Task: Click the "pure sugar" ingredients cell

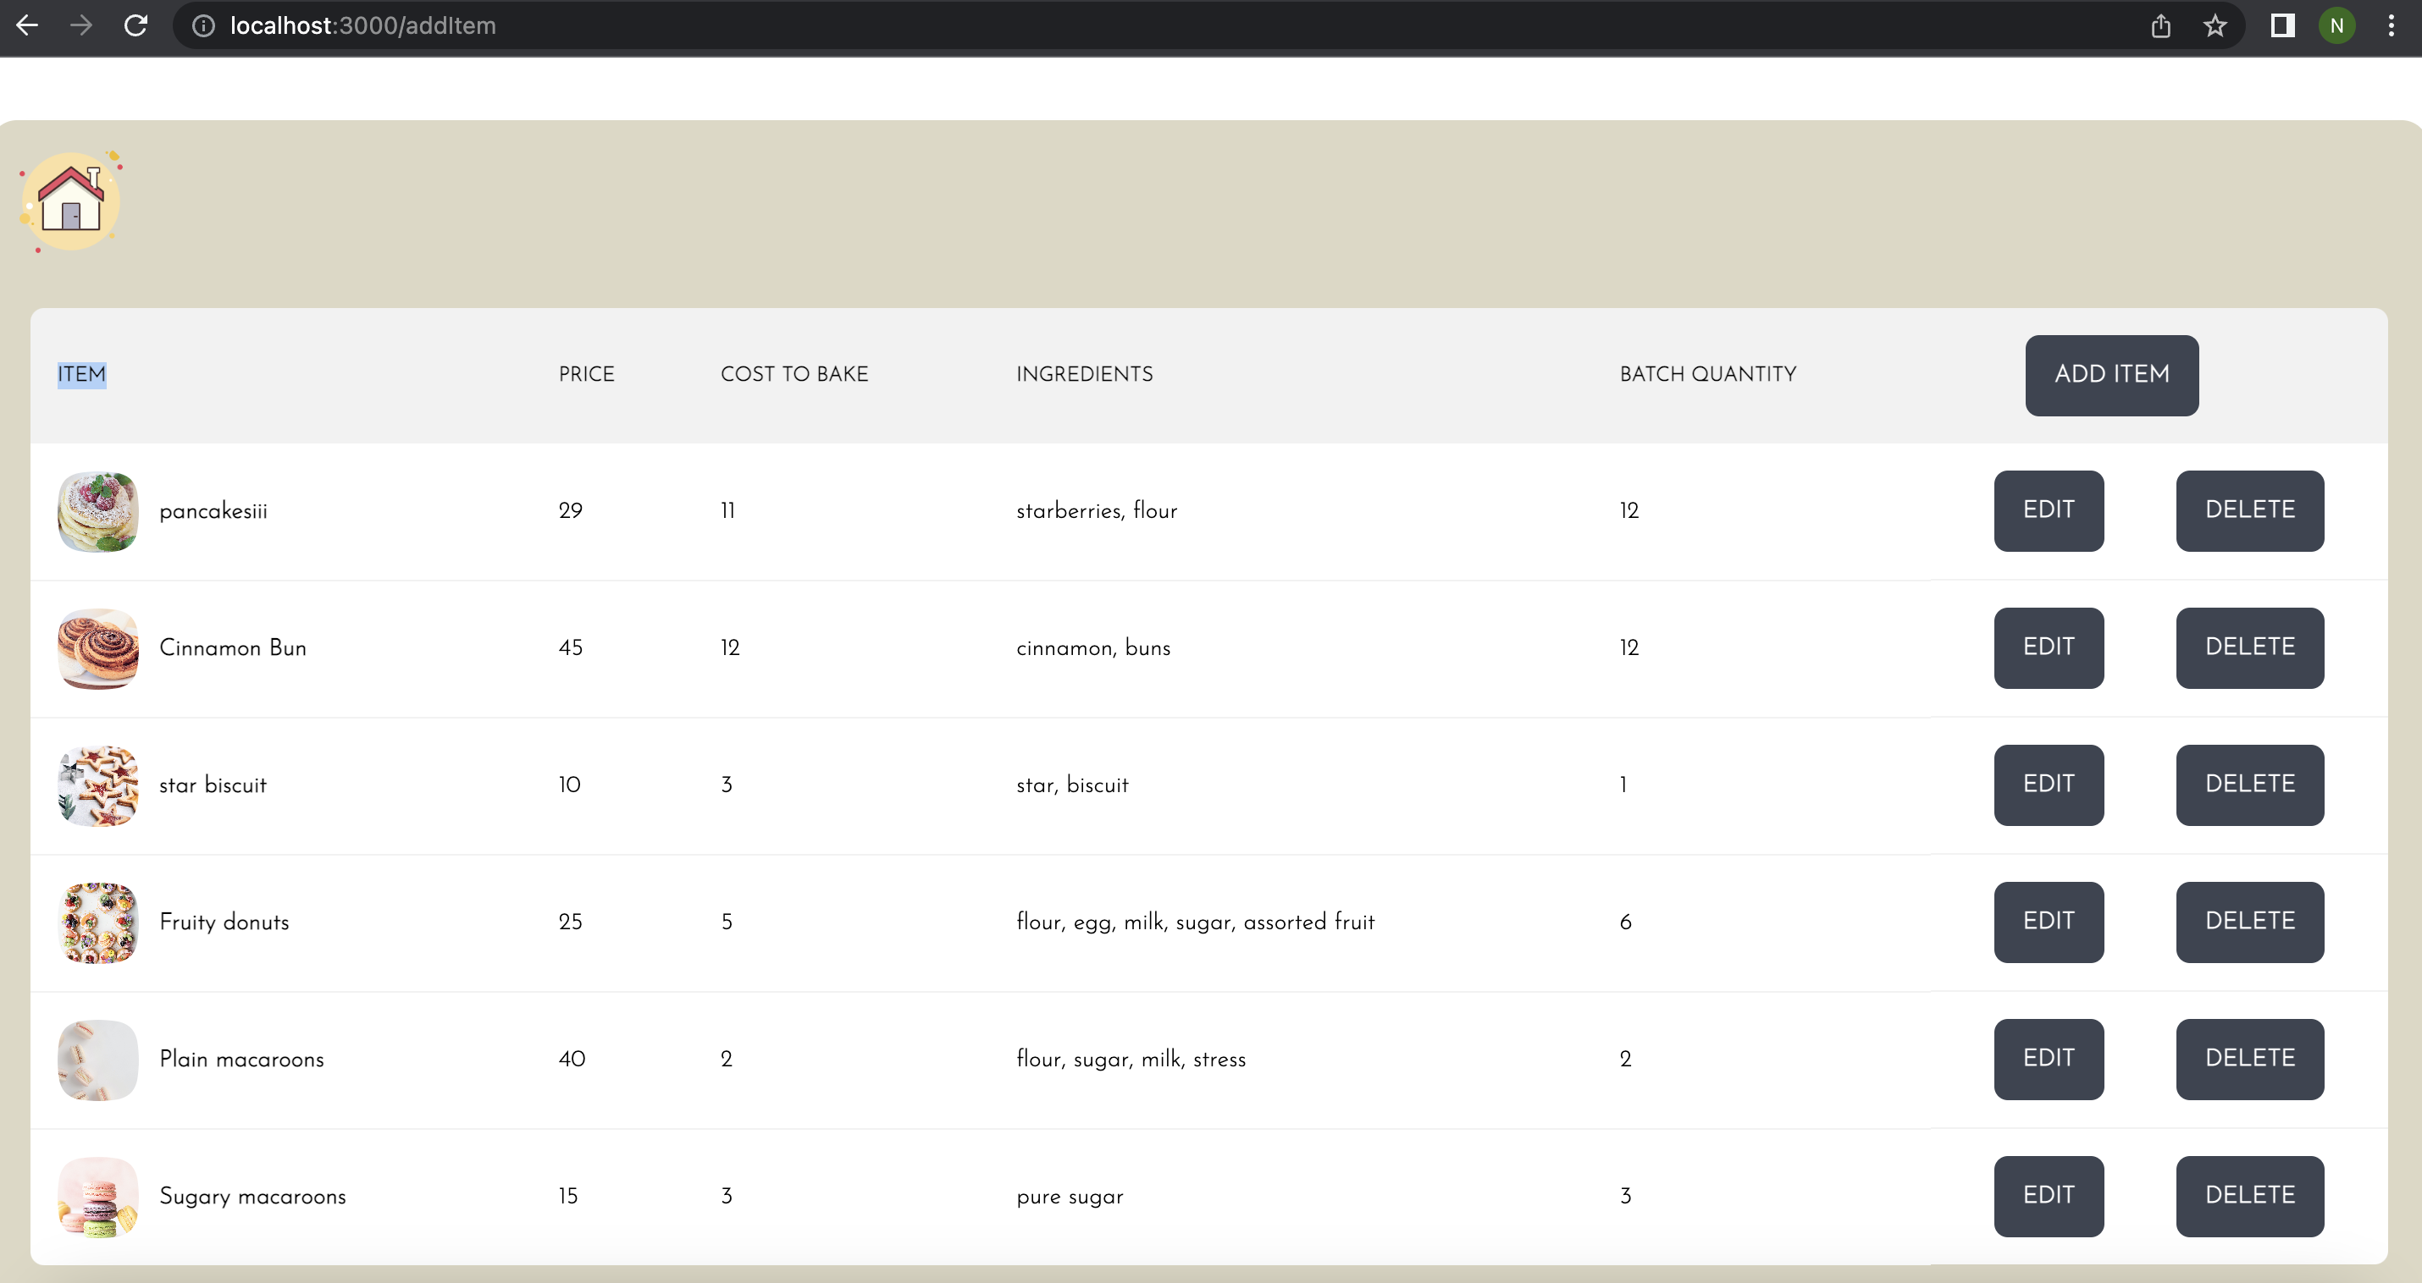Action: click(x=1069, y=1197)
